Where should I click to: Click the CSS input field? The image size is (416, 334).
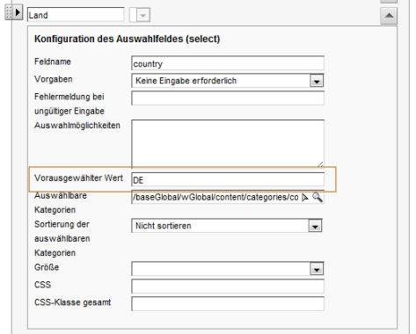(228, 287)
